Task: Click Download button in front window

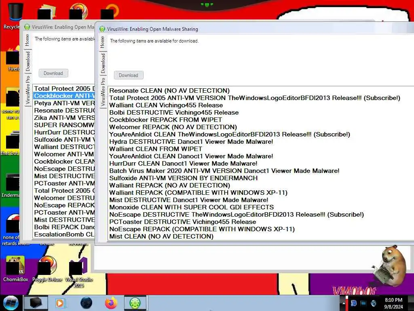Action: click(129, 75)
